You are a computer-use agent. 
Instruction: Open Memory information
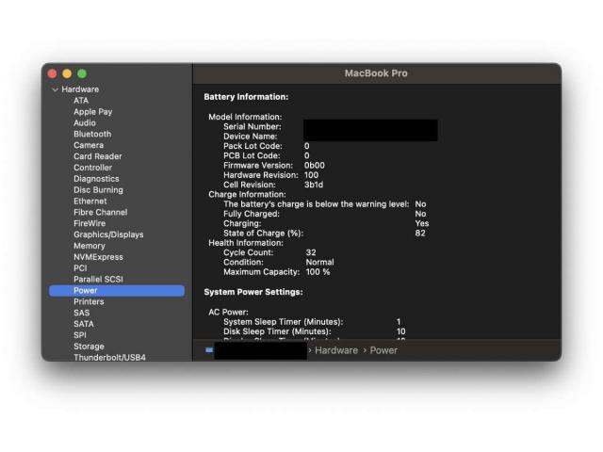click(x=90, y=246)
